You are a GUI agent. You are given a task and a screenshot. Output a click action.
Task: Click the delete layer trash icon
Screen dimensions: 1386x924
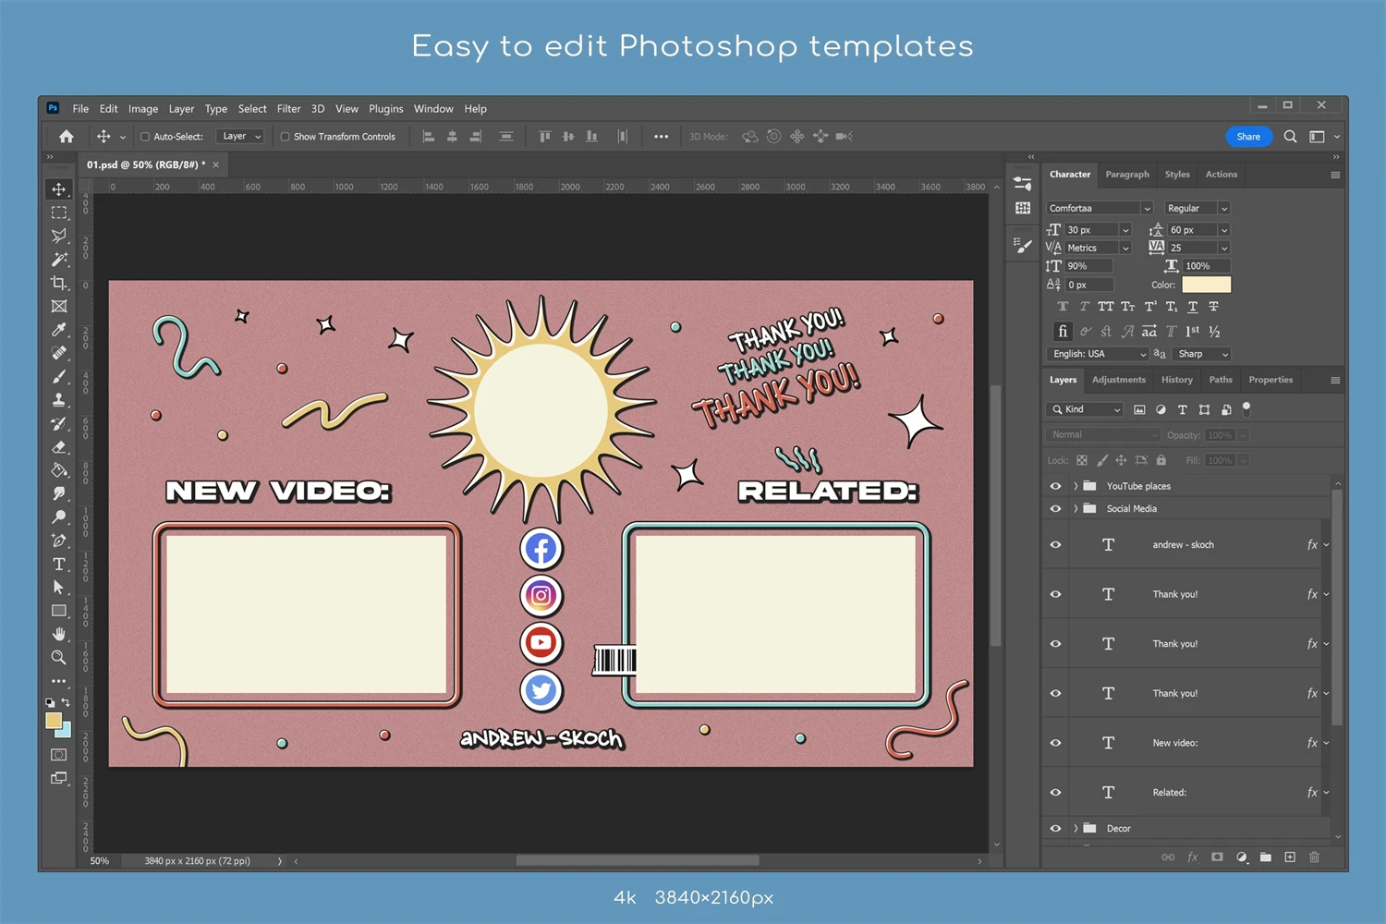[1314, 857]
